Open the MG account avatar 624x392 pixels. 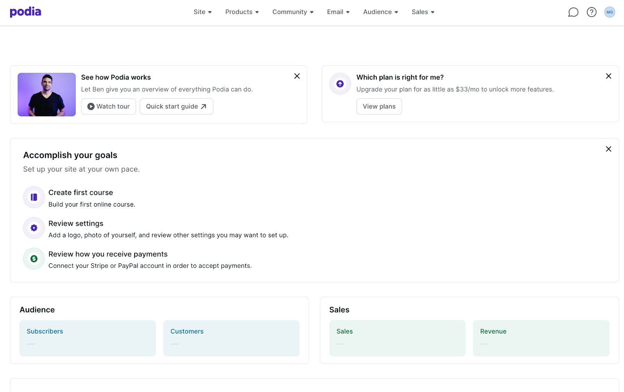pyautogui.click(x=610, y=12)
